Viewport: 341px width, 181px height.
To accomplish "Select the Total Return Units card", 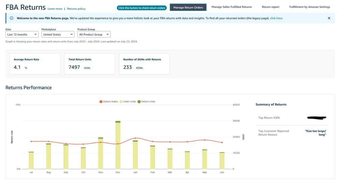I will pyautogui.click(x=90, y=64).
